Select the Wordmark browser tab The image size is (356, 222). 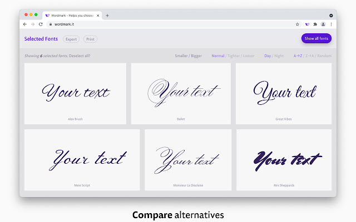pyautogui.click(x=72, y=16)
